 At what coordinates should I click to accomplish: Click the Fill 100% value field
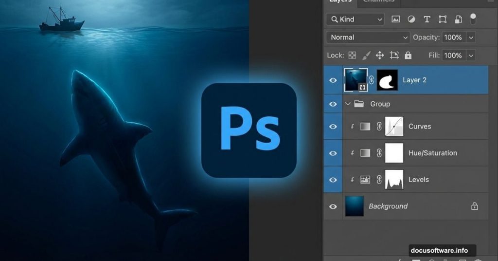coord(455,56)
